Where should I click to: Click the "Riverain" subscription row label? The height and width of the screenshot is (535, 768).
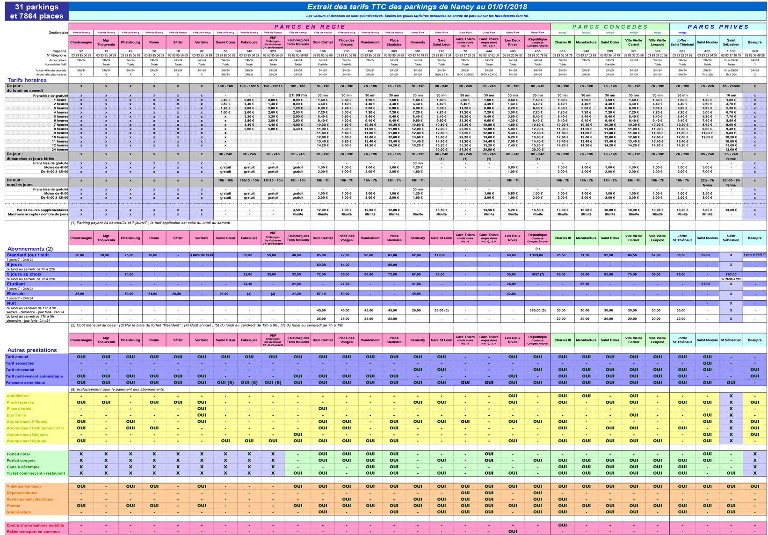[15, 294]
